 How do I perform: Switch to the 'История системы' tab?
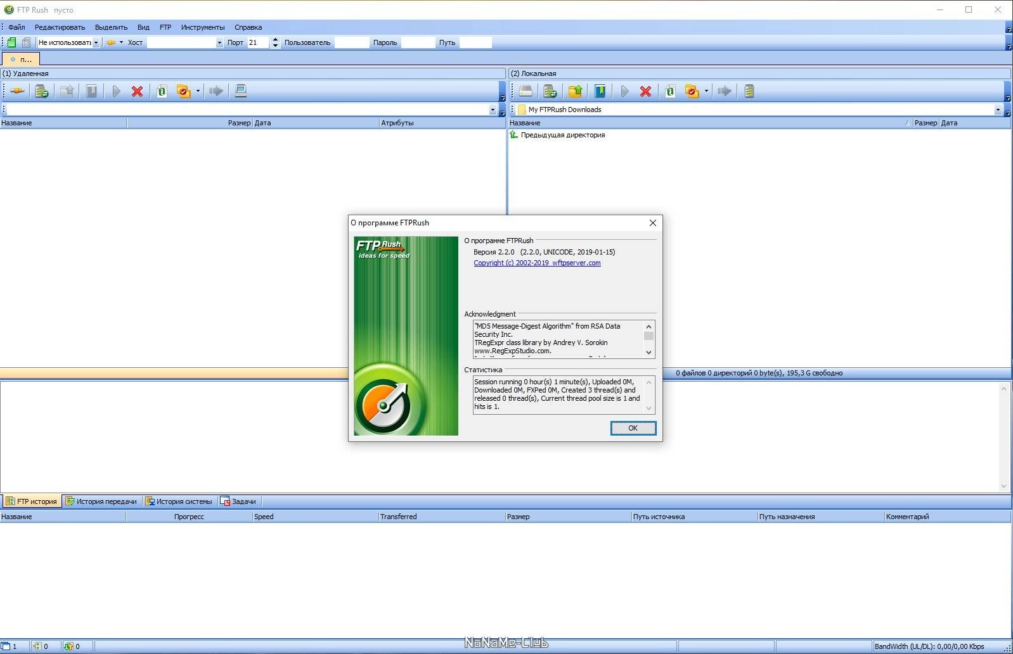tap(179, 501)
